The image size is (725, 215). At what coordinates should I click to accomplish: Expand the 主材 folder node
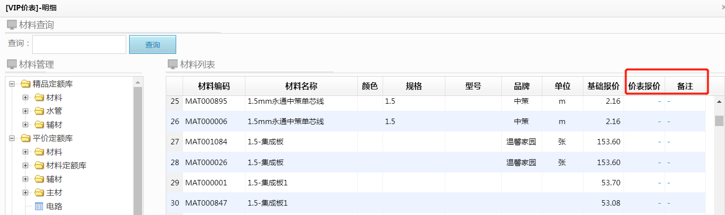click(25, 193)
